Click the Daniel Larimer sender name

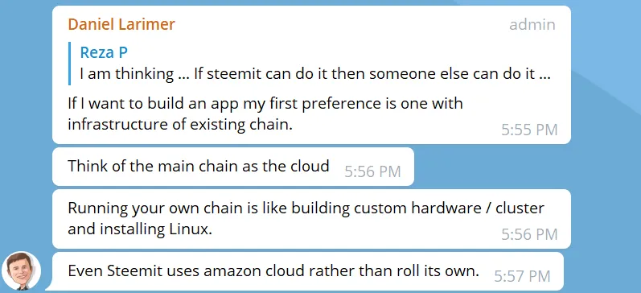121,24
